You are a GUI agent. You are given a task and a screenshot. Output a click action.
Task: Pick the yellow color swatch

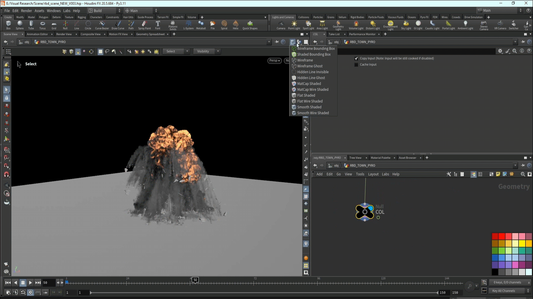pos(522,243)
